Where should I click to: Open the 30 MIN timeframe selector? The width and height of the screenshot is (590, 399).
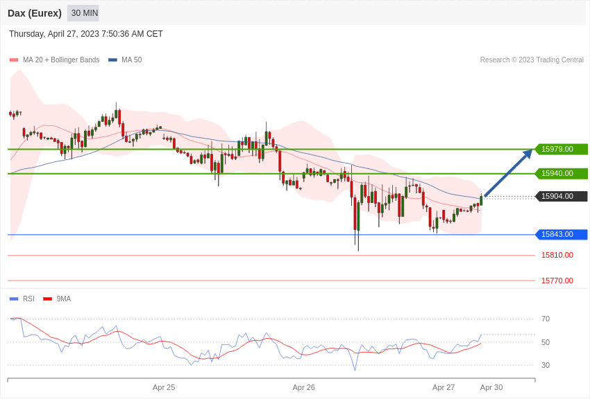(x=83, y=13)
